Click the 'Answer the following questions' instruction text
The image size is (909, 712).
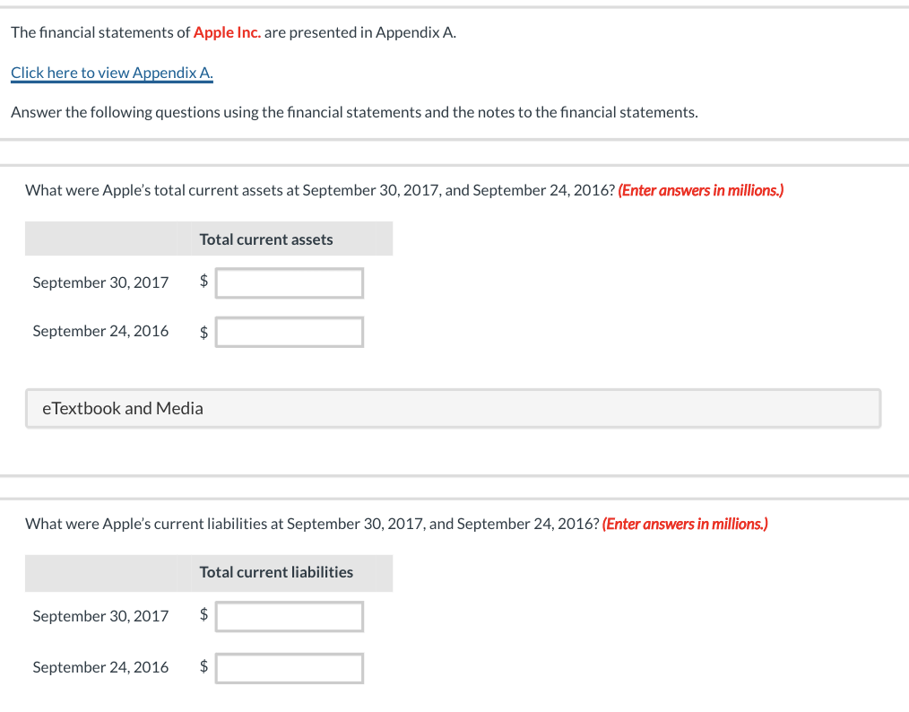click(354, 112)
